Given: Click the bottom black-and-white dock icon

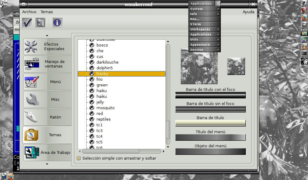Looking at the screenshot, I should (x=304, y=61).
